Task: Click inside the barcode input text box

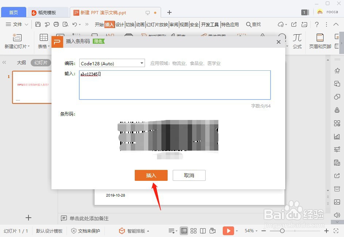Action: coord(175,85)
